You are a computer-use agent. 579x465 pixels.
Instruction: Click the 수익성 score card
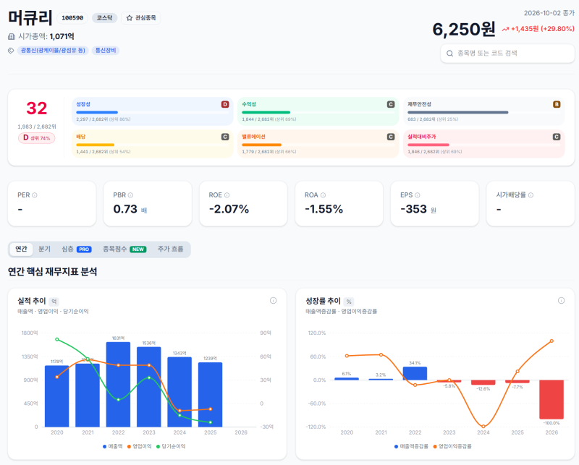318,111
